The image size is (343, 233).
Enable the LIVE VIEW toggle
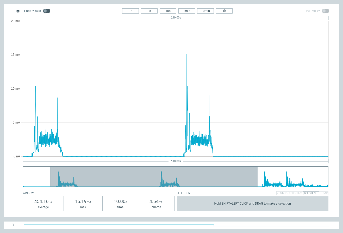[x=326, y=11]
